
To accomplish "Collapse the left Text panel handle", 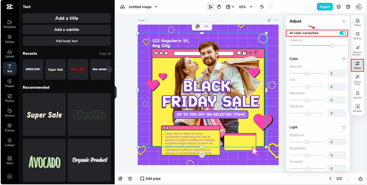I will coord(116,92).
